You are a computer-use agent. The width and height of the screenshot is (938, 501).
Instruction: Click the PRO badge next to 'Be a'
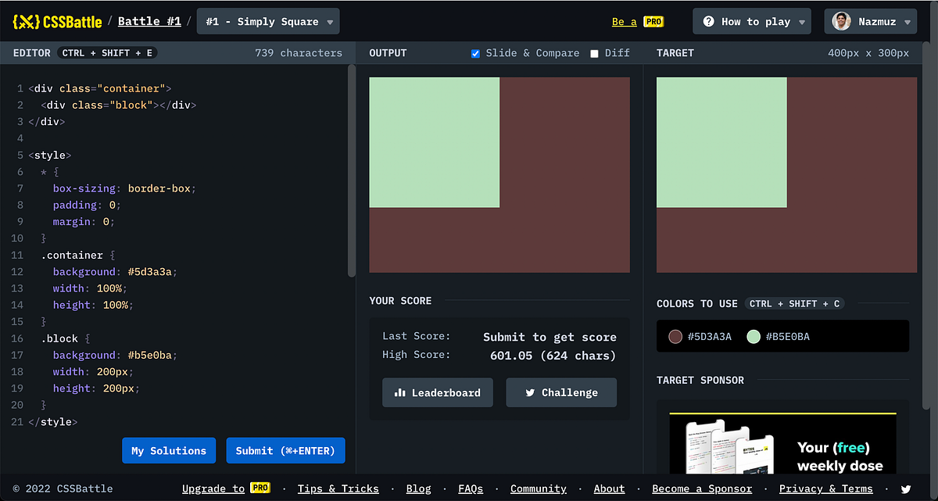pos(653,21)
